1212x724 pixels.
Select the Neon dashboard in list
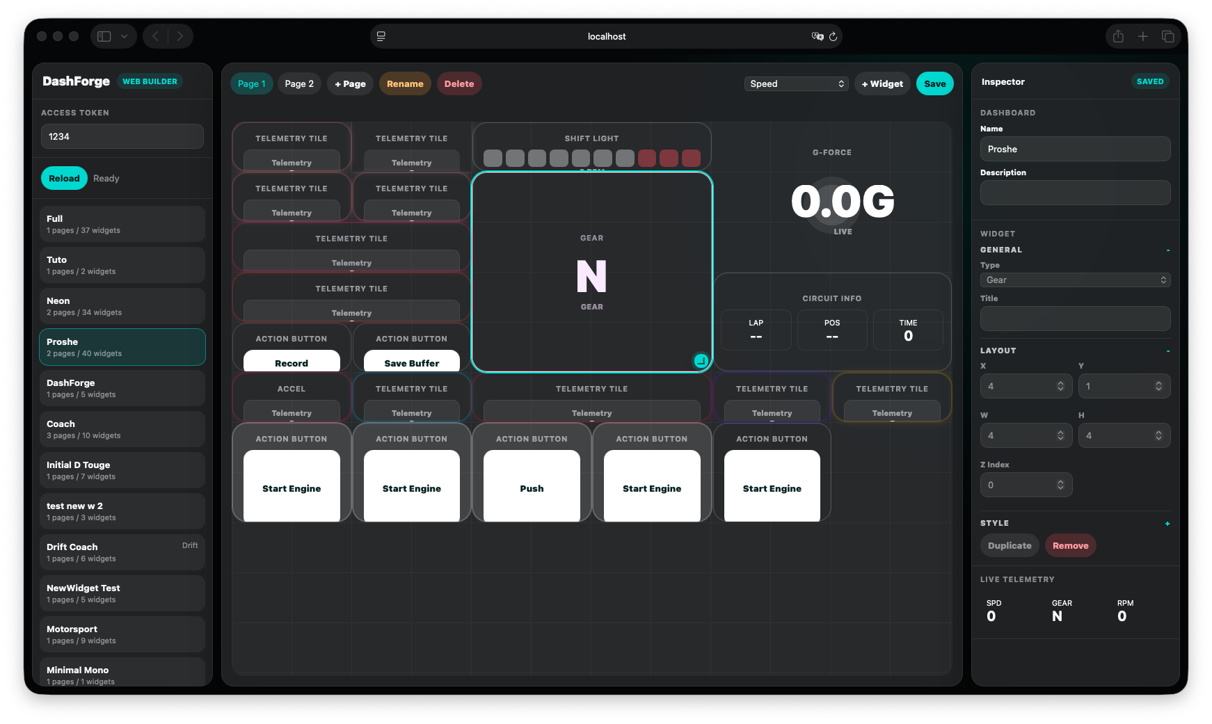pyautogui.click(x=122, y=306)
